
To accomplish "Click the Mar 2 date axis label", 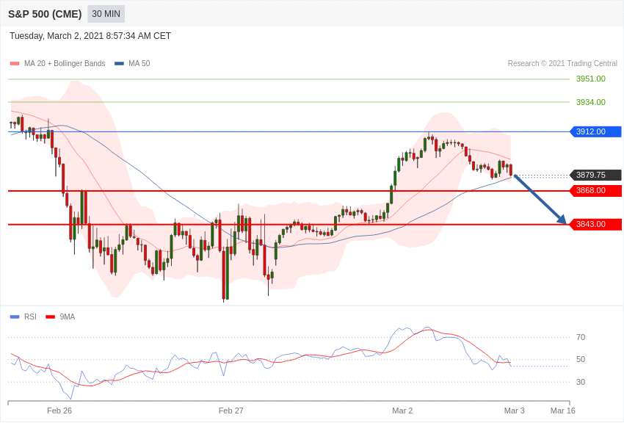I will click(402, 411).
